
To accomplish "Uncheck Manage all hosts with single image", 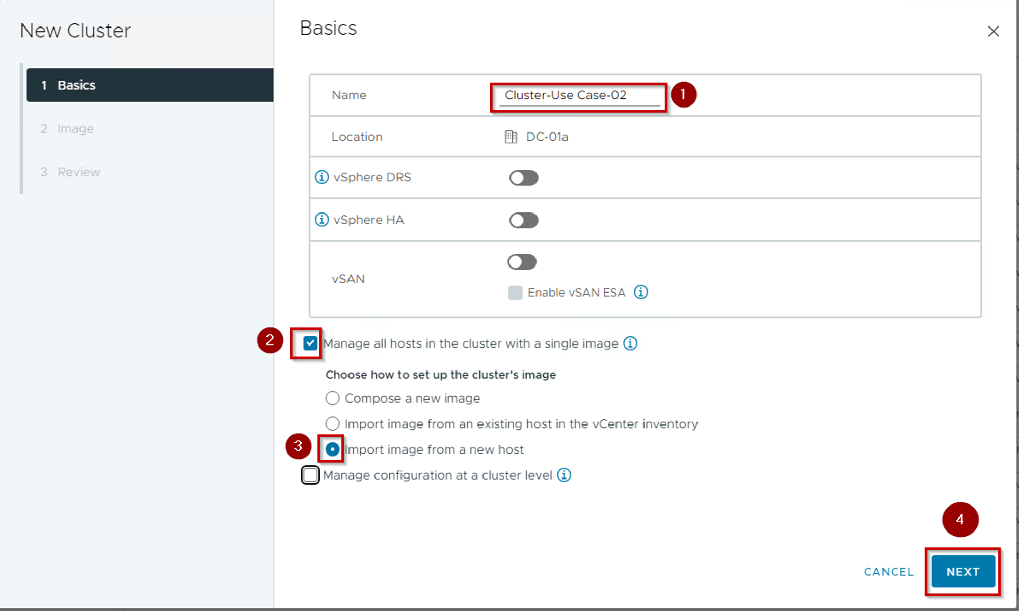I will tap(310, 343).
